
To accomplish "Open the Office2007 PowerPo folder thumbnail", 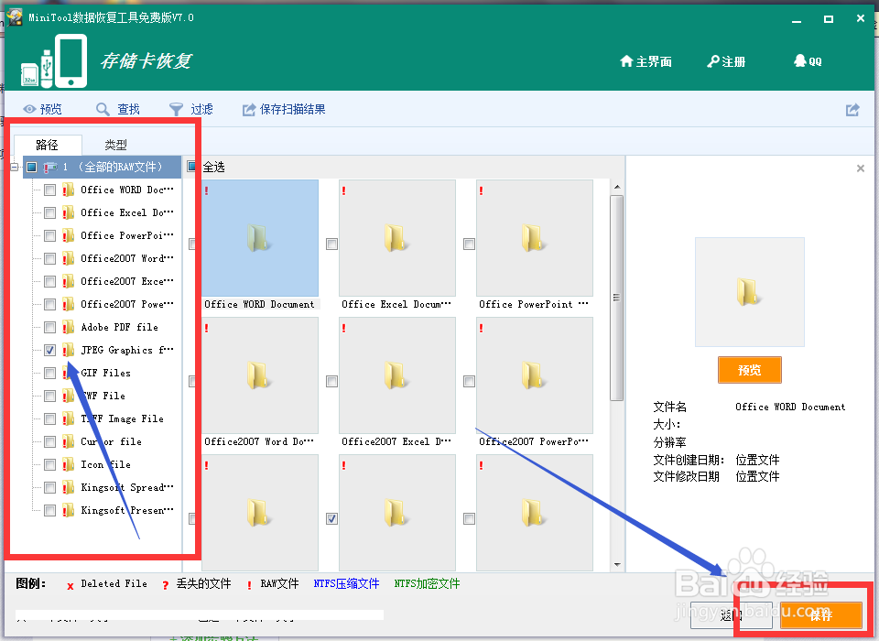I will pos(534,375).
